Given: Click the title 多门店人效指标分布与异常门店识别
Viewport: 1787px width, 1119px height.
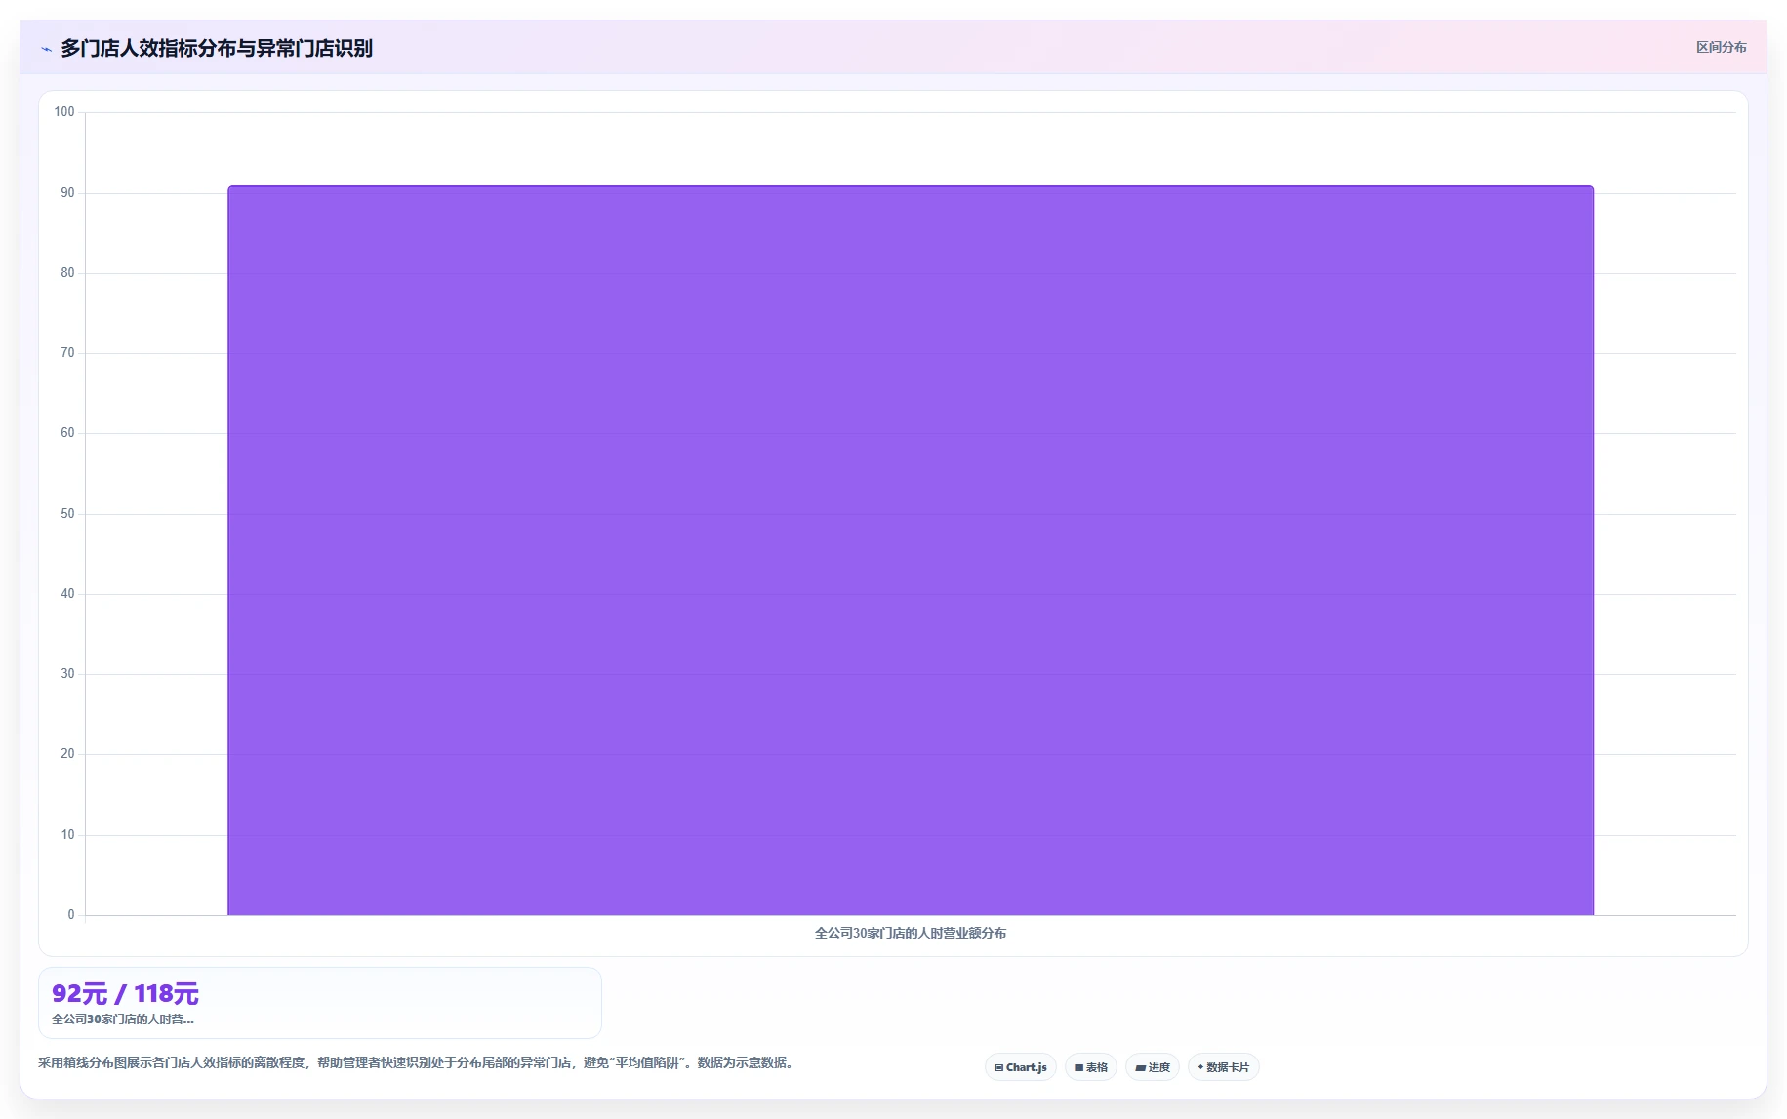Looking at the screenshot, I should pos(217,48).
